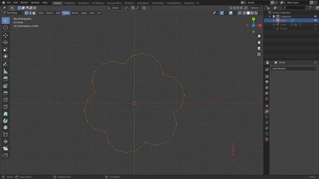Open the Face menu
The height and width of the screenshot is (179, 319).
point(92,13)
